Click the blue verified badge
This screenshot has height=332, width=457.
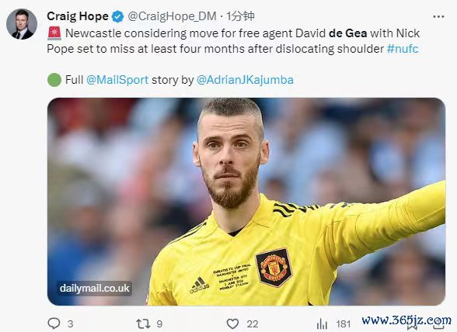[x=118, y=16]
